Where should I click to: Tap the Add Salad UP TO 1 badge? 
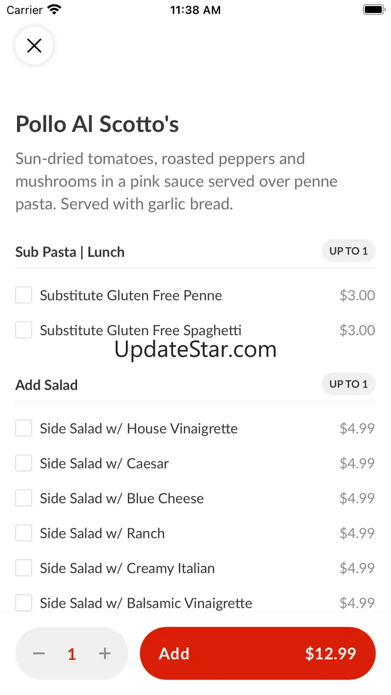point(348,384)
